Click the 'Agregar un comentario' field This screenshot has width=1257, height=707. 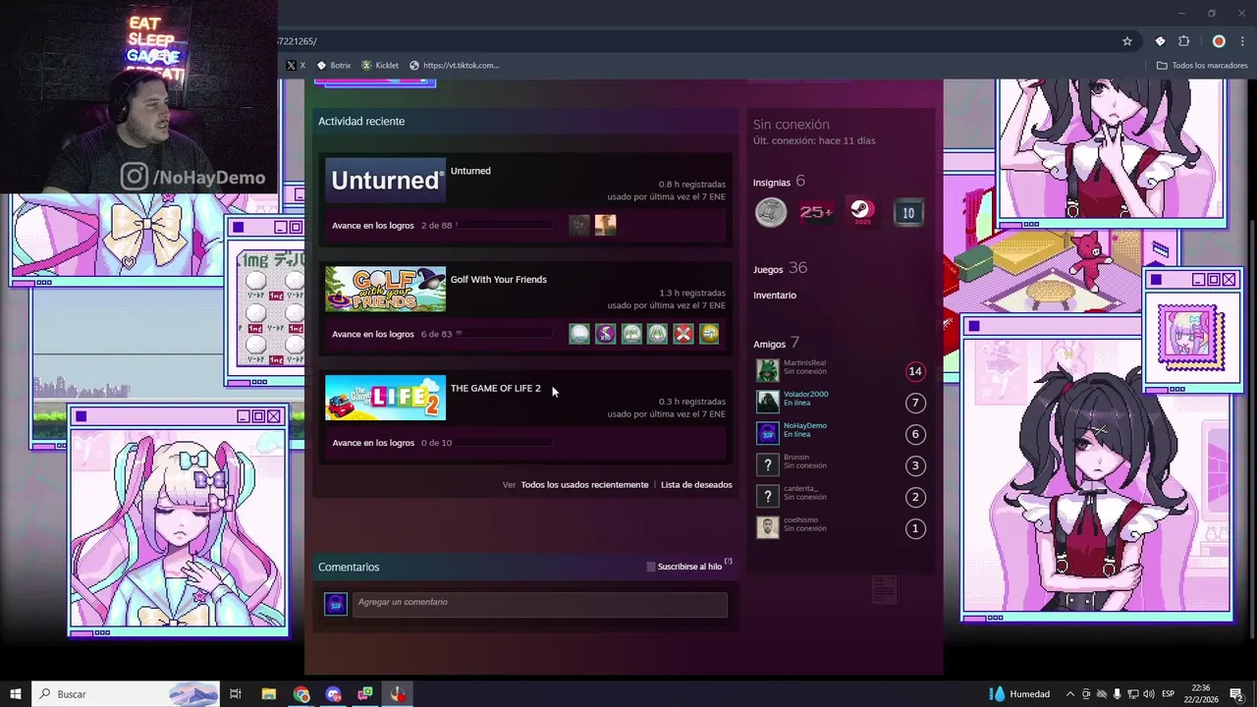[540, 603]
